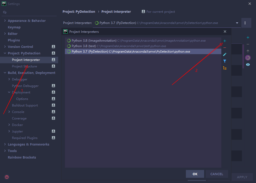Open Python Debugger settings
The width and height of the screenshot is (256, 183).
click(25, 86)
